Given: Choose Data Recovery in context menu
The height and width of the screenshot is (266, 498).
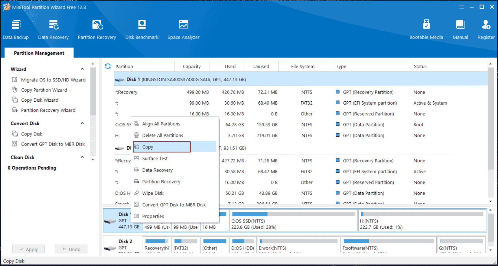Looking at the screenshot, I should (x=175, y=170).
